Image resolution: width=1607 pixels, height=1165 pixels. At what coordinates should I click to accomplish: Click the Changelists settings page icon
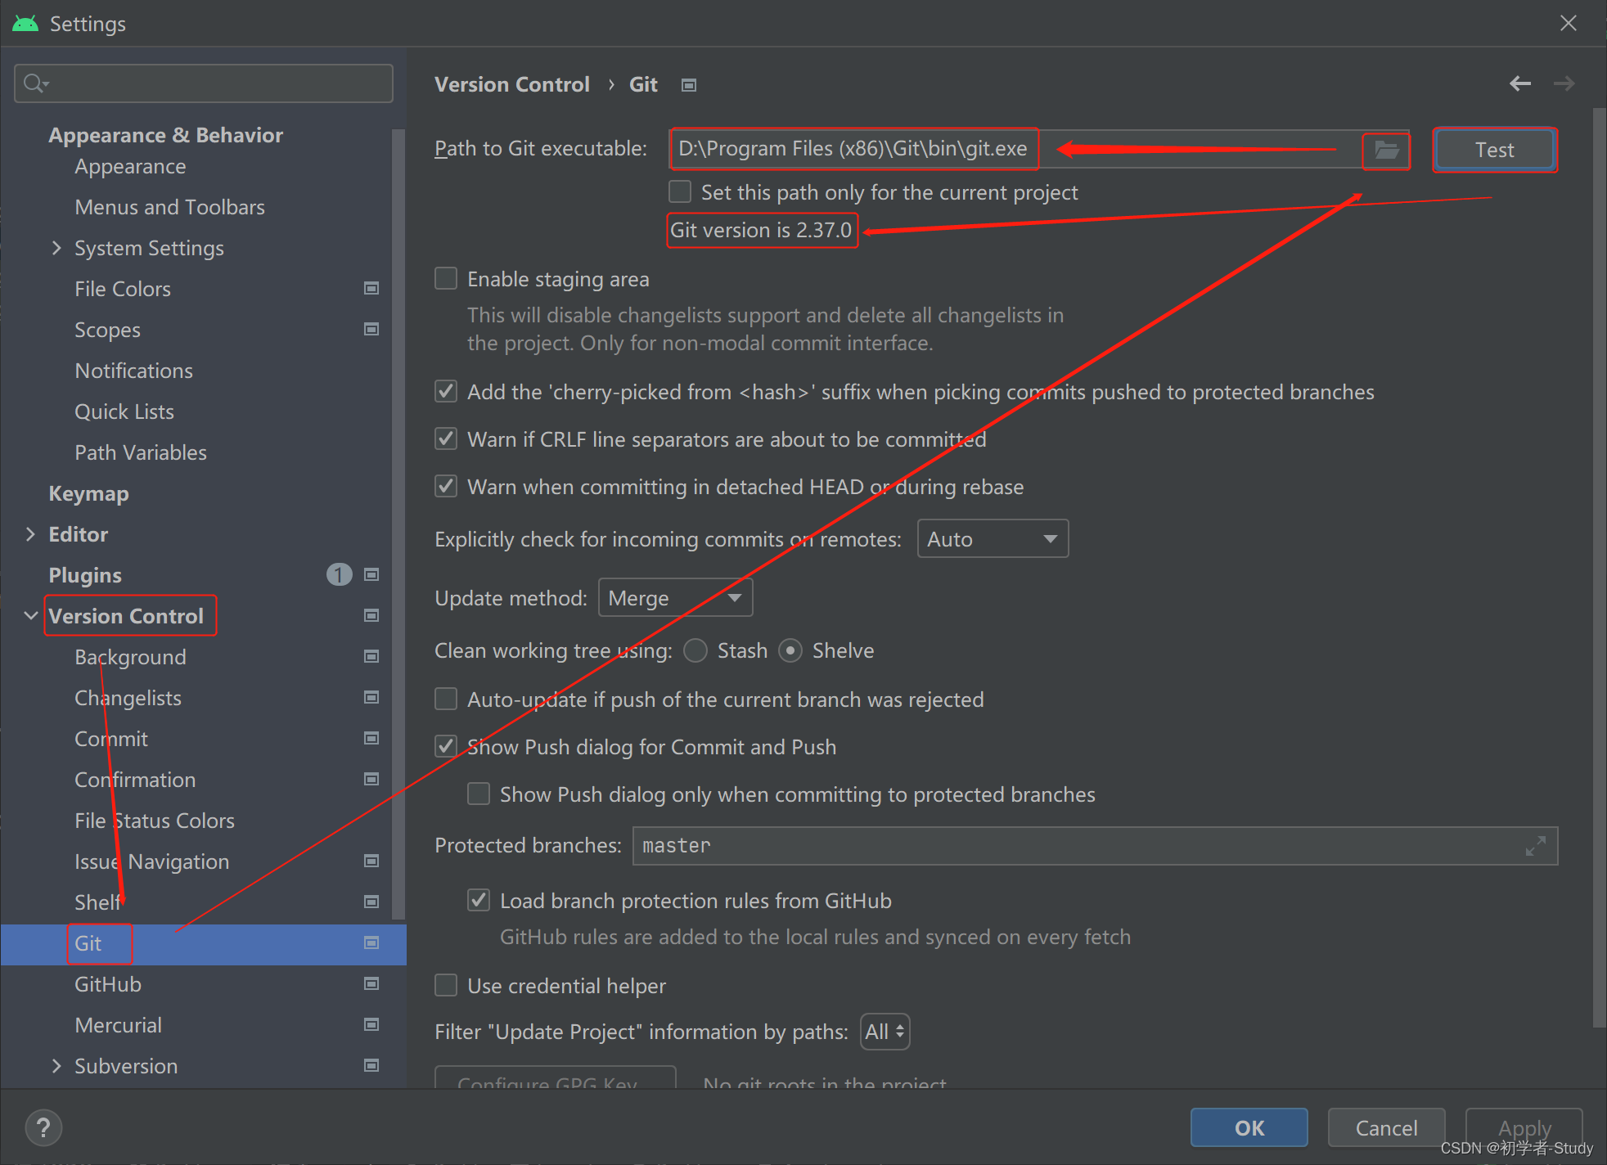374,699
